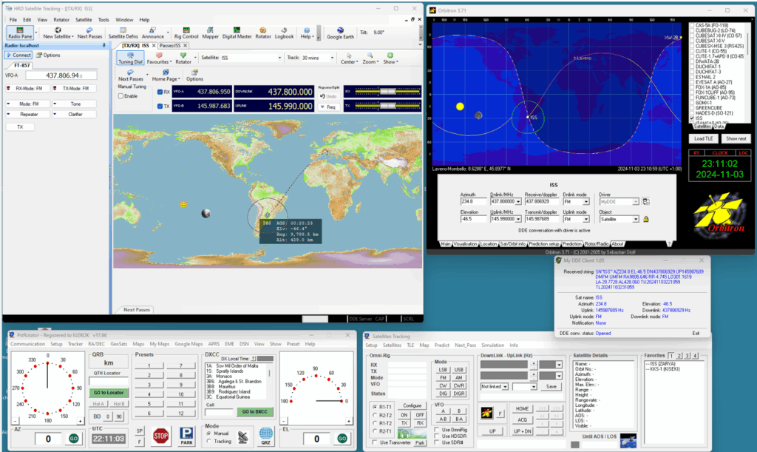757x452 pixels.
Task: Open QRZ globe lookup icon
Action: point(265,434)
